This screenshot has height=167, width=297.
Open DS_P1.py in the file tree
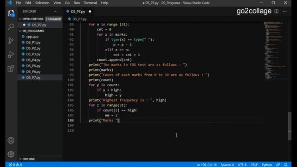click(40, 42)
